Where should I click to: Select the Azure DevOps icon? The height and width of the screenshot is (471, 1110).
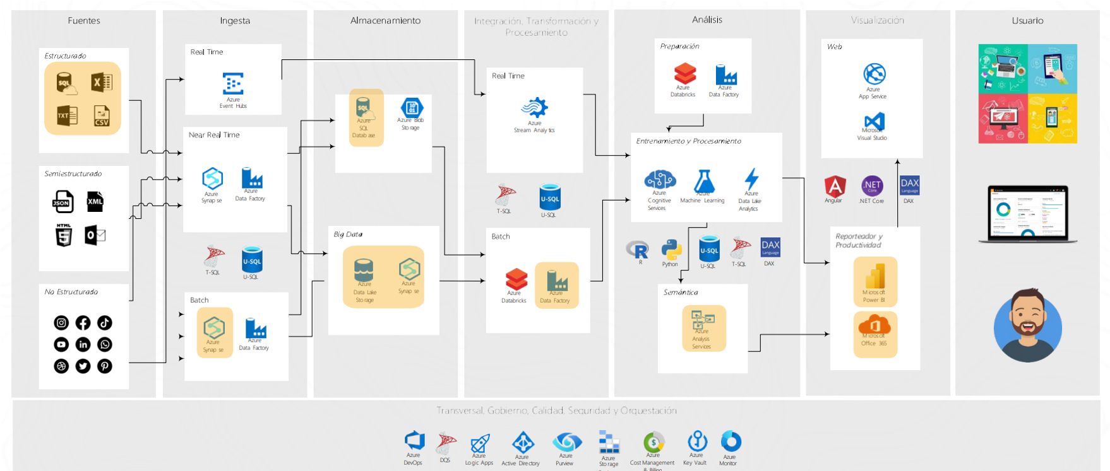[x=414, y=440]
